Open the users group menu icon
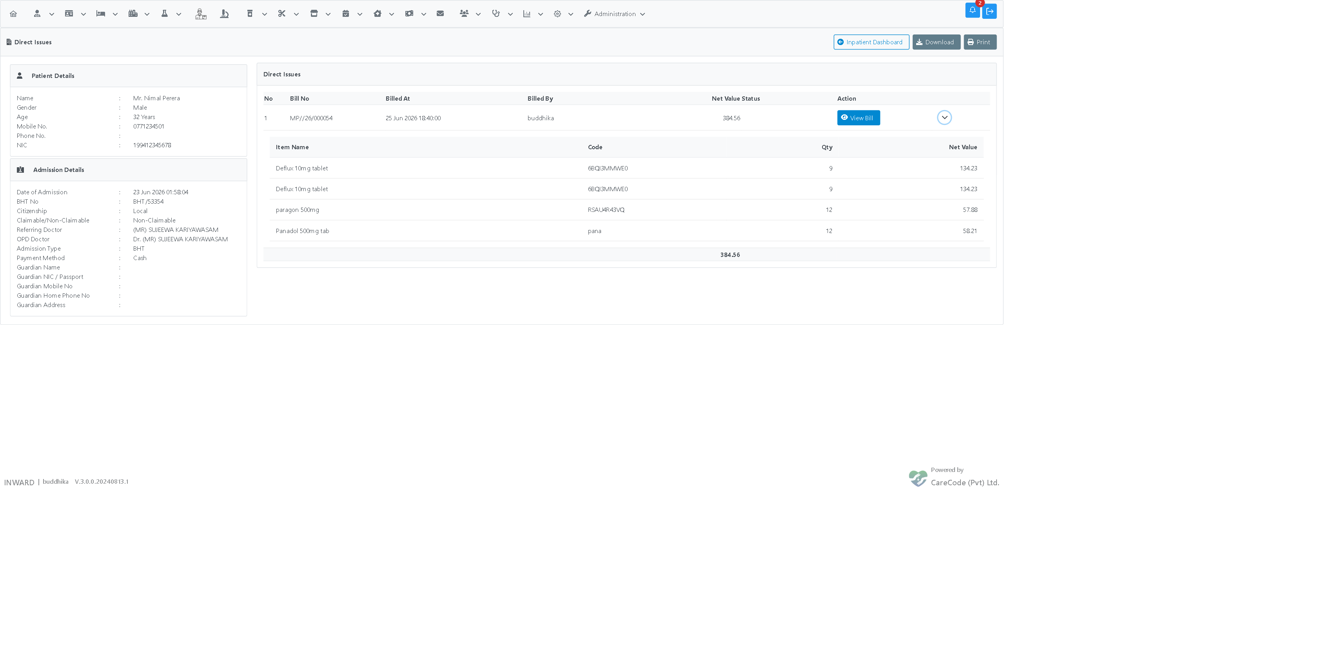Image resolution: width=1338 pixels, height=658 pixels. point(464,14)
